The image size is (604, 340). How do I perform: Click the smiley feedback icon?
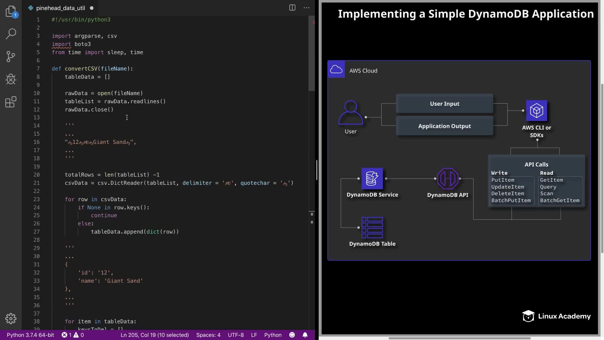point(292,335)
